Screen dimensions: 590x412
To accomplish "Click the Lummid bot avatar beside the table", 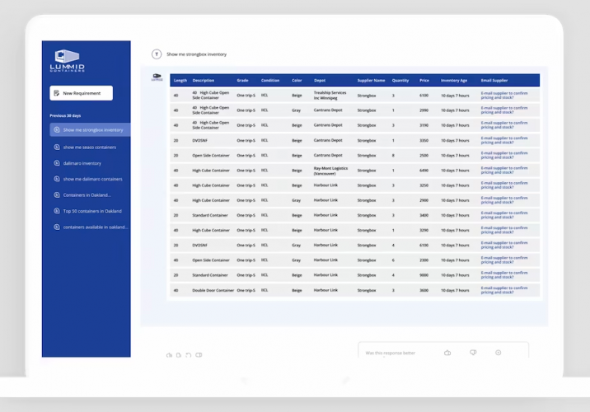I will pos(157,77).
